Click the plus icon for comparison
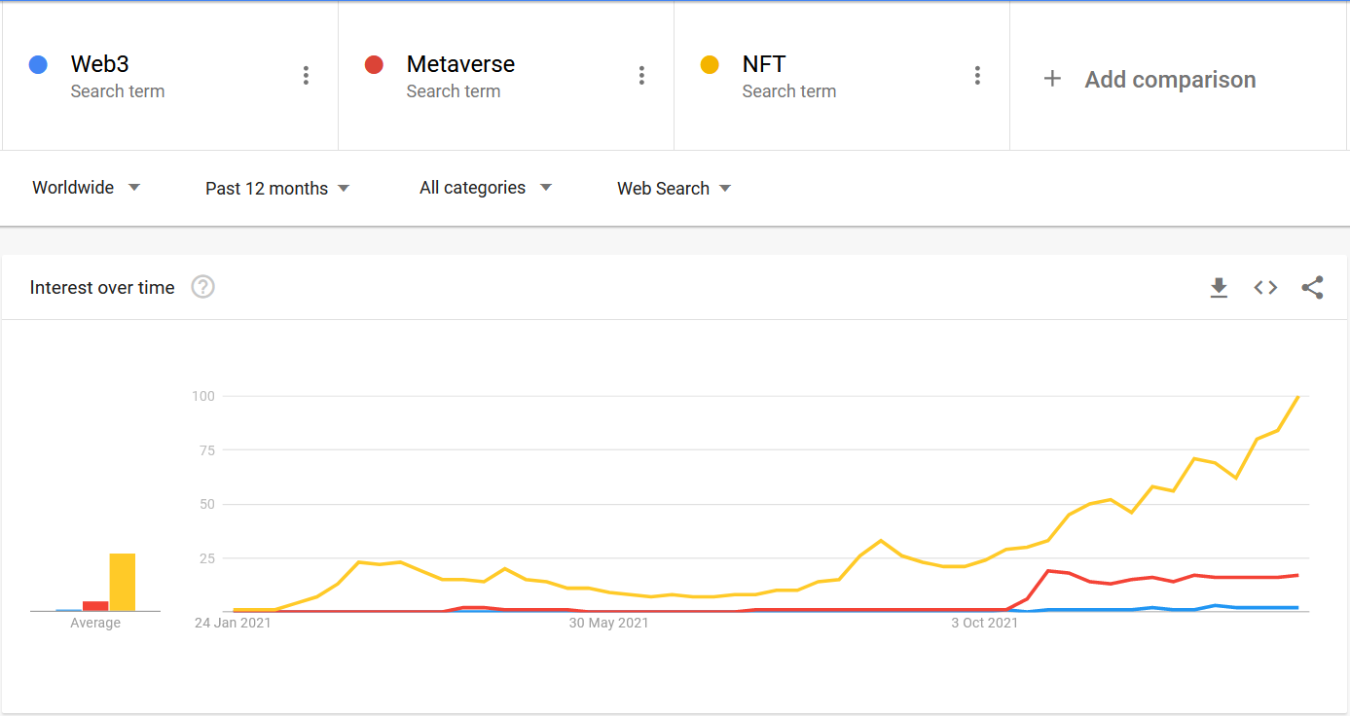 (1052, 79)
